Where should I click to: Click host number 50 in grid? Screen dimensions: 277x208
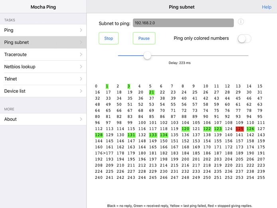(119, 104)
